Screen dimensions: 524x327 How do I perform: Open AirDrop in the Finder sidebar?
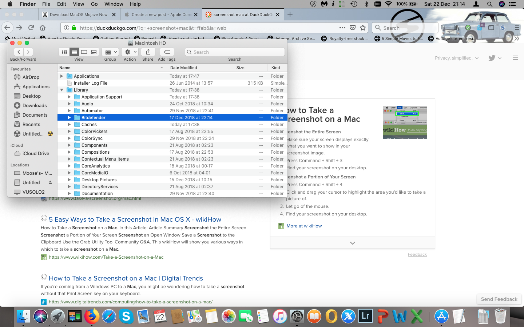[x=31, y=77]
